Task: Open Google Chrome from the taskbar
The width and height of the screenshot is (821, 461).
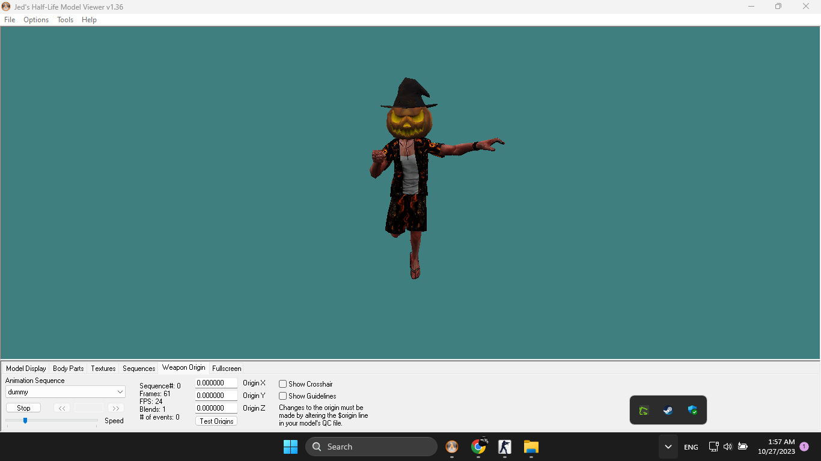Action: [x=478, y=447]
